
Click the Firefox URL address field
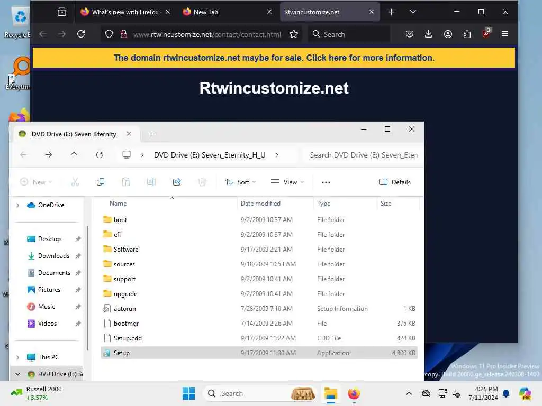pyautogui.click(x=207, y=34)
